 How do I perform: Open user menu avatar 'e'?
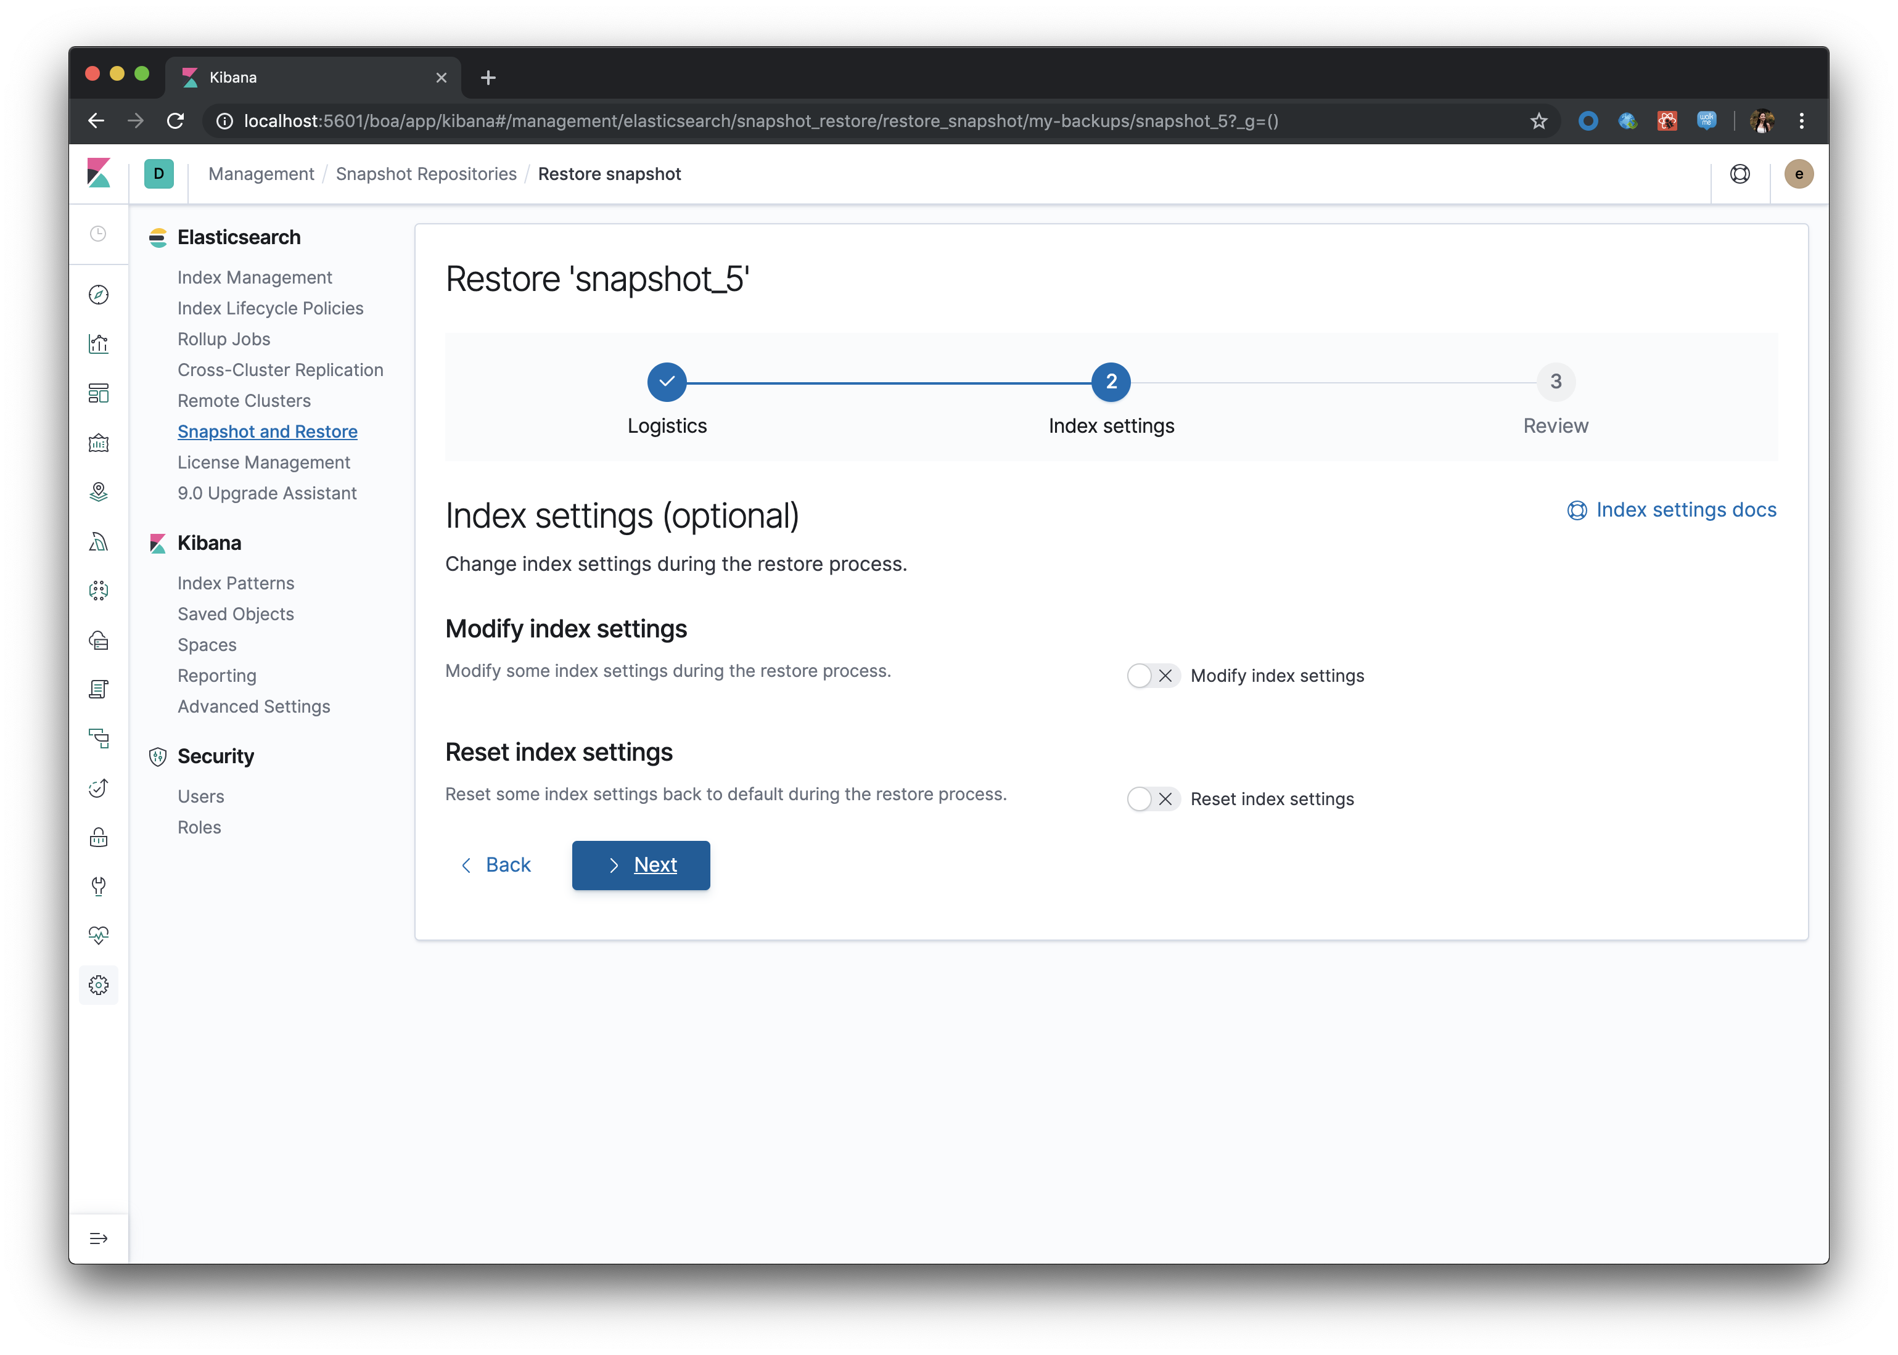coord(1799,174)
